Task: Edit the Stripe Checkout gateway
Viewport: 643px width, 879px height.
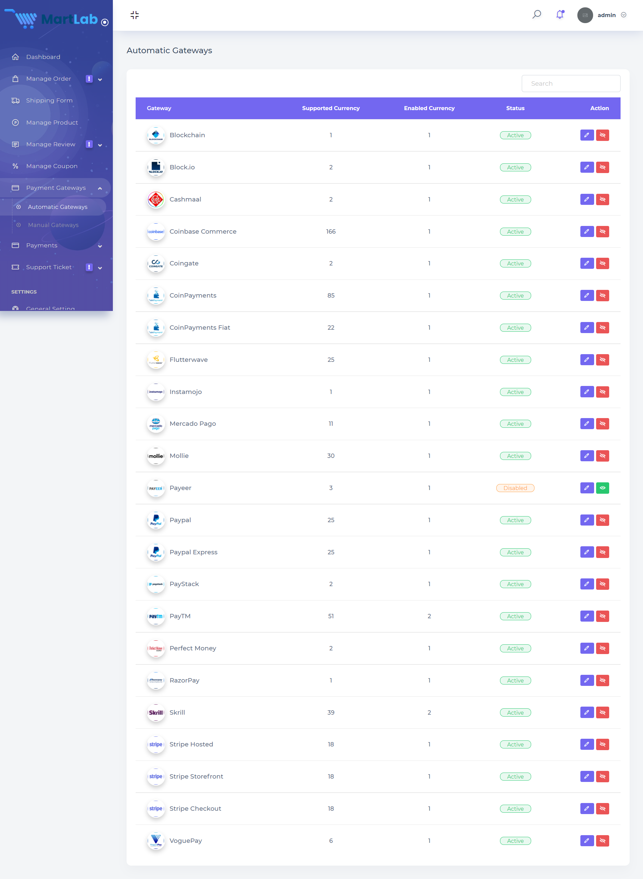Action: pos(586,809)
